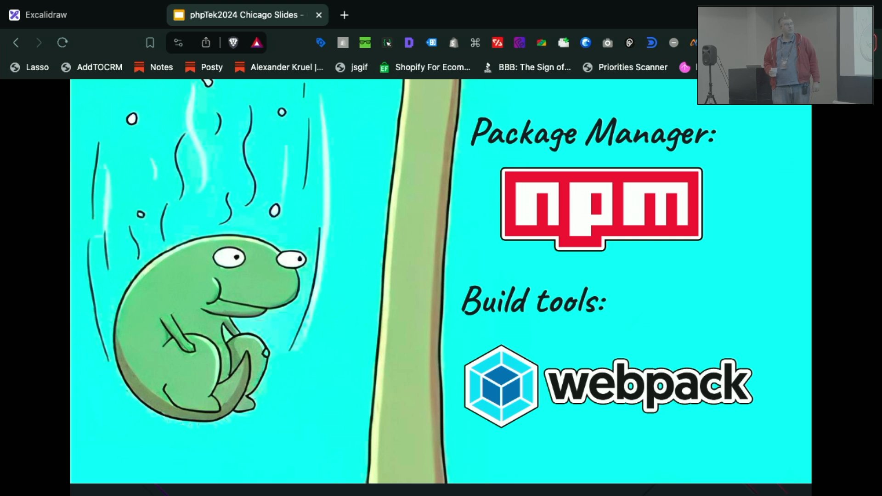Open site settings tune icon
Screen dimensions: 882x496
[x=178, y=43]
